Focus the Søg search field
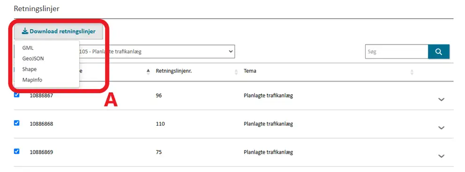 pos(397,52)
